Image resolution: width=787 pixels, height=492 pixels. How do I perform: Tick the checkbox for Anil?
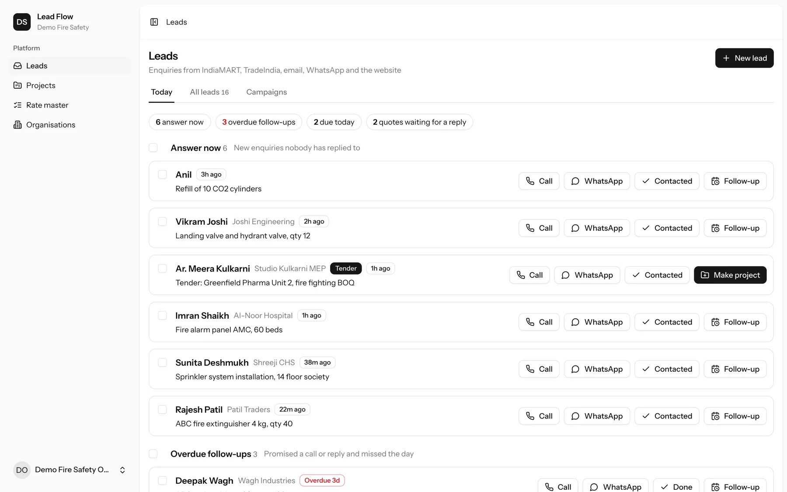coord(162,174)
